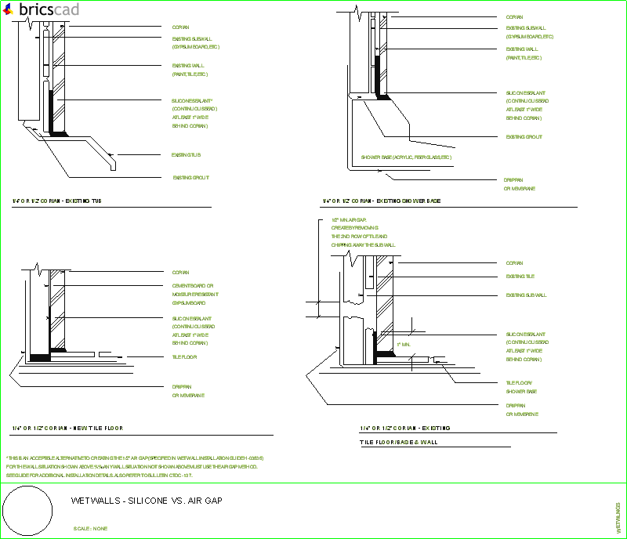Click the 'SCALE: NONE' text
Viewport: 627px width, 539px height.
click(x=90, y=529)
